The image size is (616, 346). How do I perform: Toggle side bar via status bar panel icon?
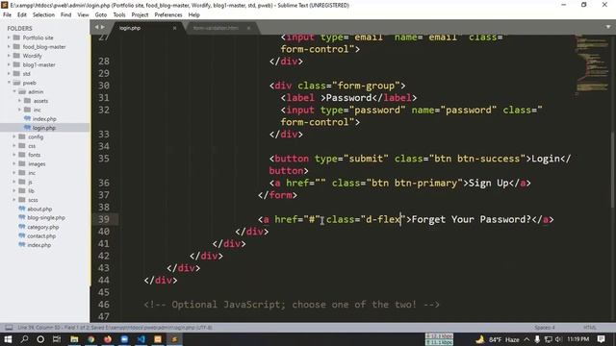9,328
